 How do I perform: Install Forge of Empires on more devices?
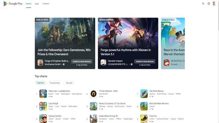(x=82, y=61)
